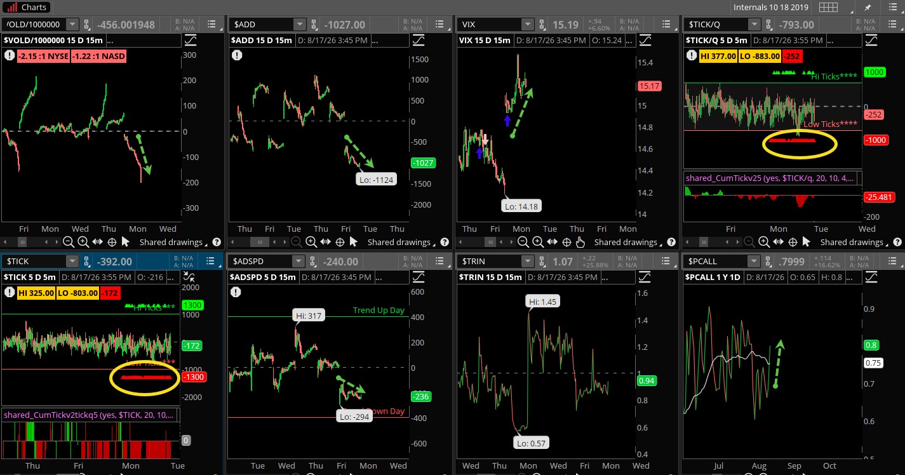Pin the Charts window
The height and width of the screenshot is (475, 905).
(x=868, y=8)
